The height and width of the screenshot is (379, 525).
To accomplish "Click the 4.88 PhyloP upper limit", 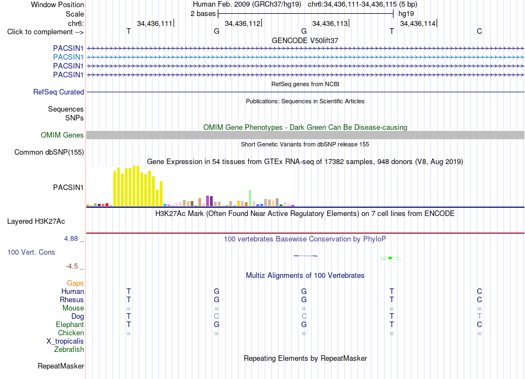I will tap(71, 238).
